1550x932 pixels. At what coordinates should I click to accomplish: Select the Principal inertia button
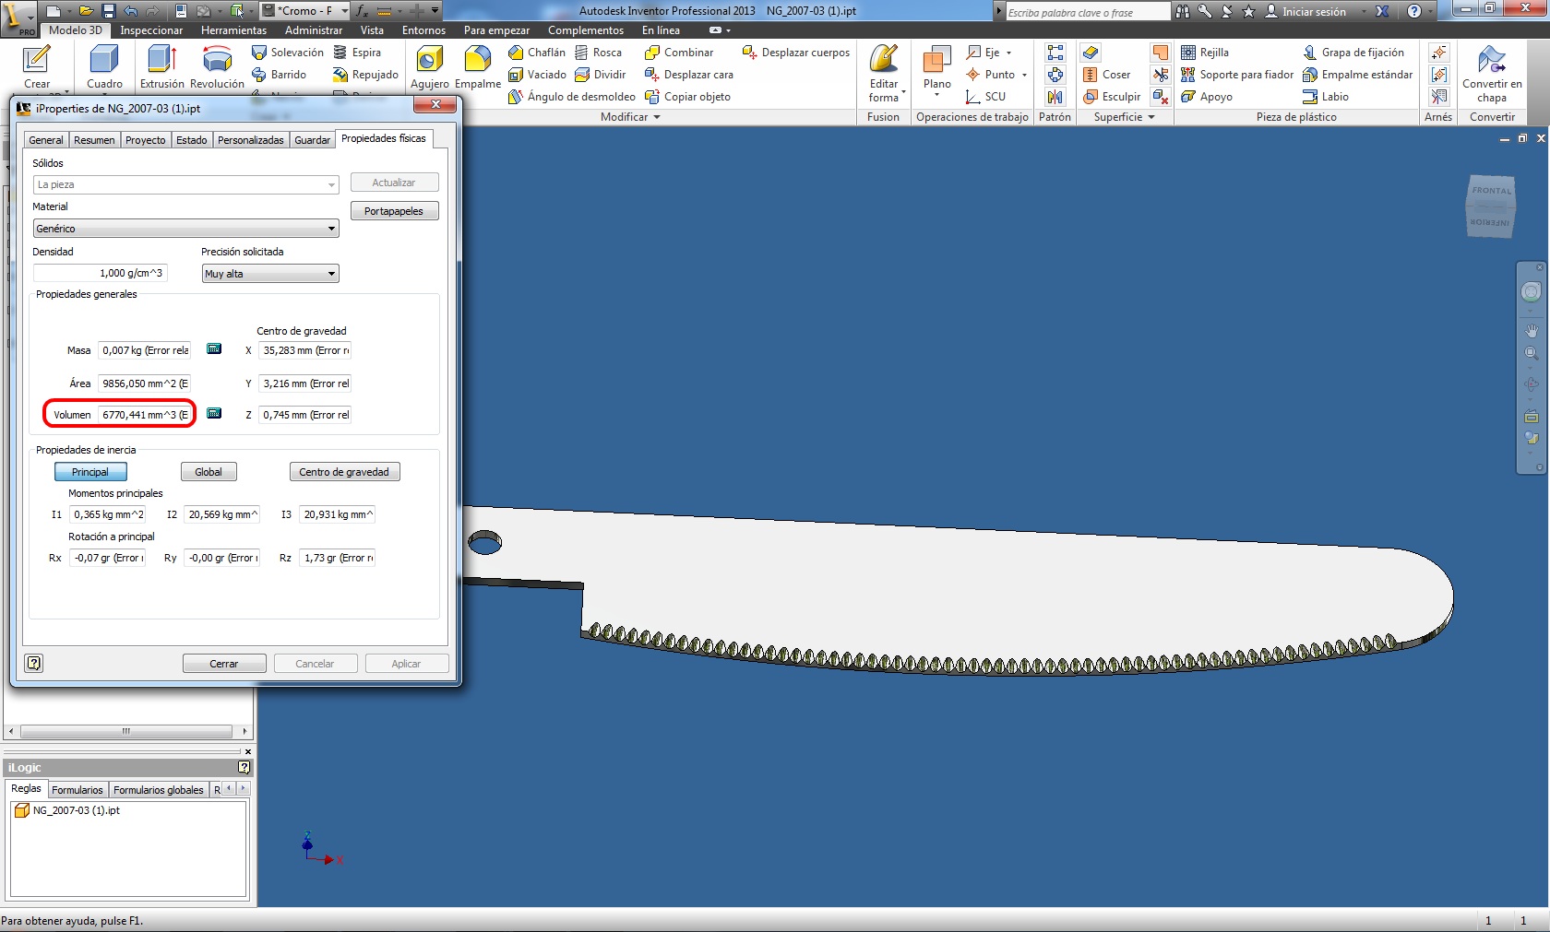(x=90, y=472)
